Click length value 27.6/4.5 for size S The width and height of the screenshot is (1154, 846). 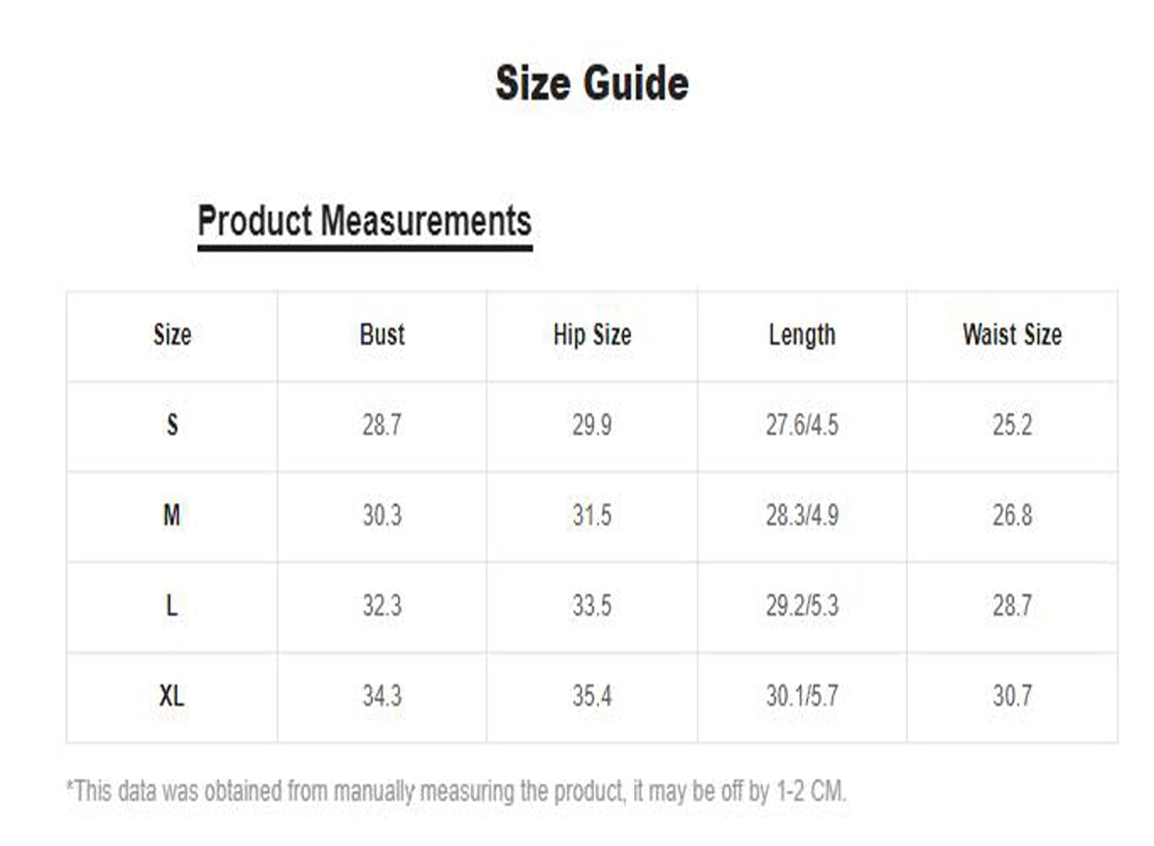[802, 425]
